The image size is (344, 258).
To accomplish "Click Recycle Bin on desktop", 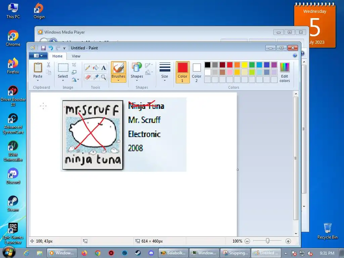I will pyautogui.click(x=327, y=231).
